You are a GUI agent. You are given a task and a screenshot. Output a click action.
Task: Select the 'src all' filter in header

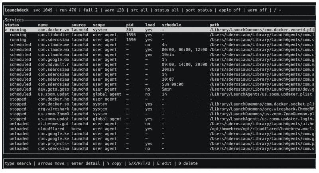tap(139, 10)
